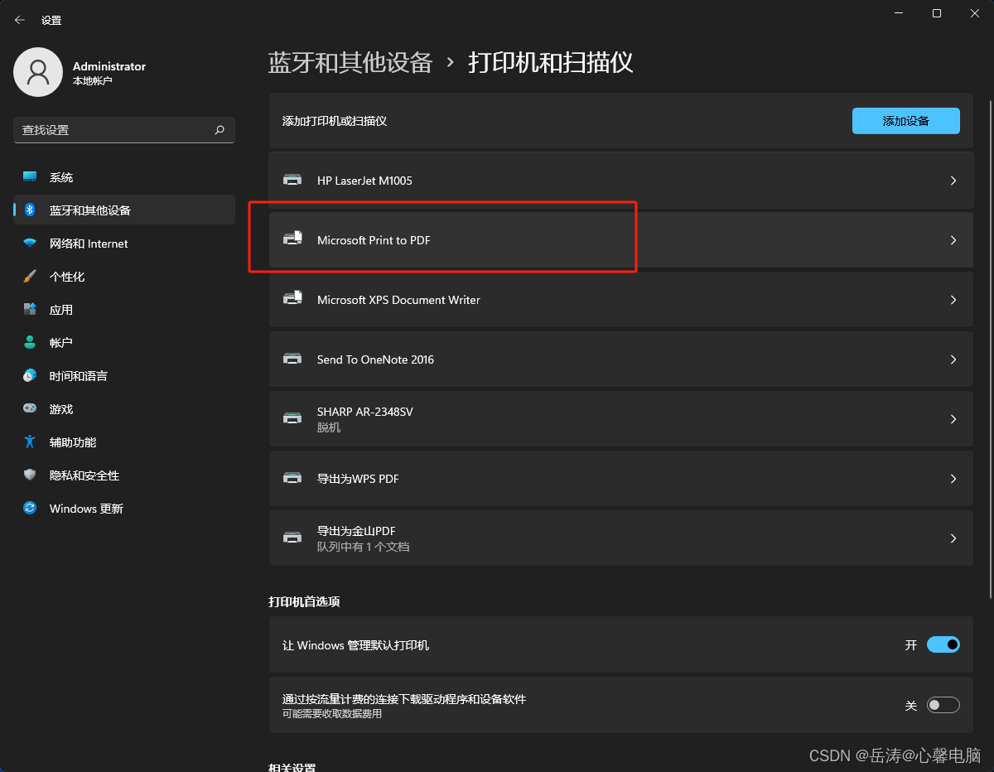
Task: Click the Administrator account name
Action: point(109,66)
